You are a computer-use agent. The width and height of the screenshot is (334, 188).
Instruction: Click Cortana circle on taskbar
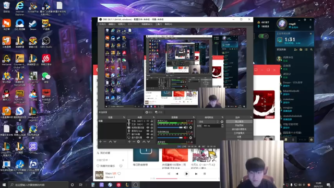[x=72, y=185]
